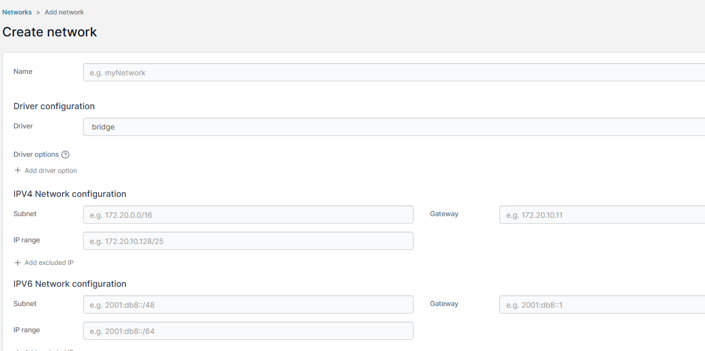Click the Add driver option text
The image size is (705, 351).
pos(51,171)
